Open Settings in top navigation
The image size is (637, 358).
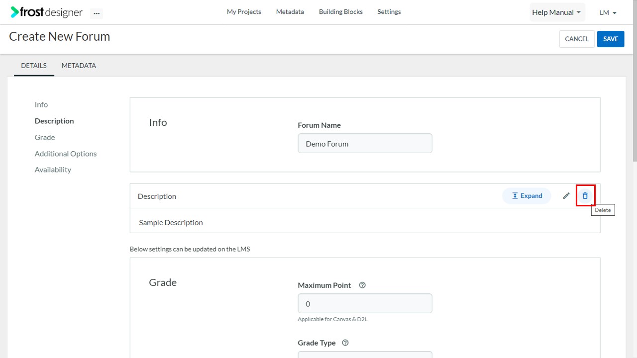(389, 11)
